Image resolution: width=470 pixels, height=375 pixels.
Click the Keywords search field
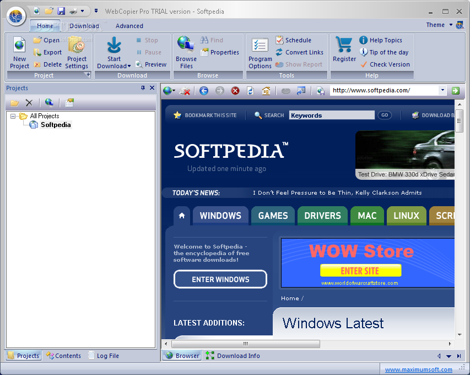click(x=332, y=115)
